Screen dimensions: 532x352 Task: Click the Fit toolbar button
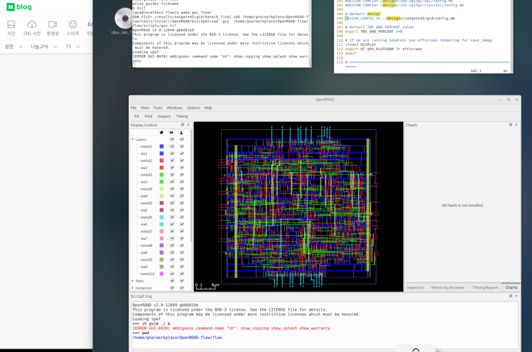136,116
